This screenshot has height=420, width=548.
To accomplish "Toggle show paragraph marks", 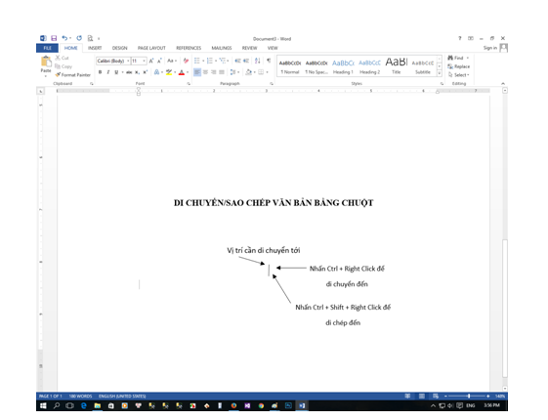I will click(269, 61).
